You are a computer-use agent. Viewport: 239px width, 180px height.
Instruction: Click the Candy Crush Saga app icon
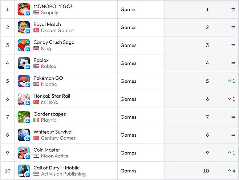[24, 45]
